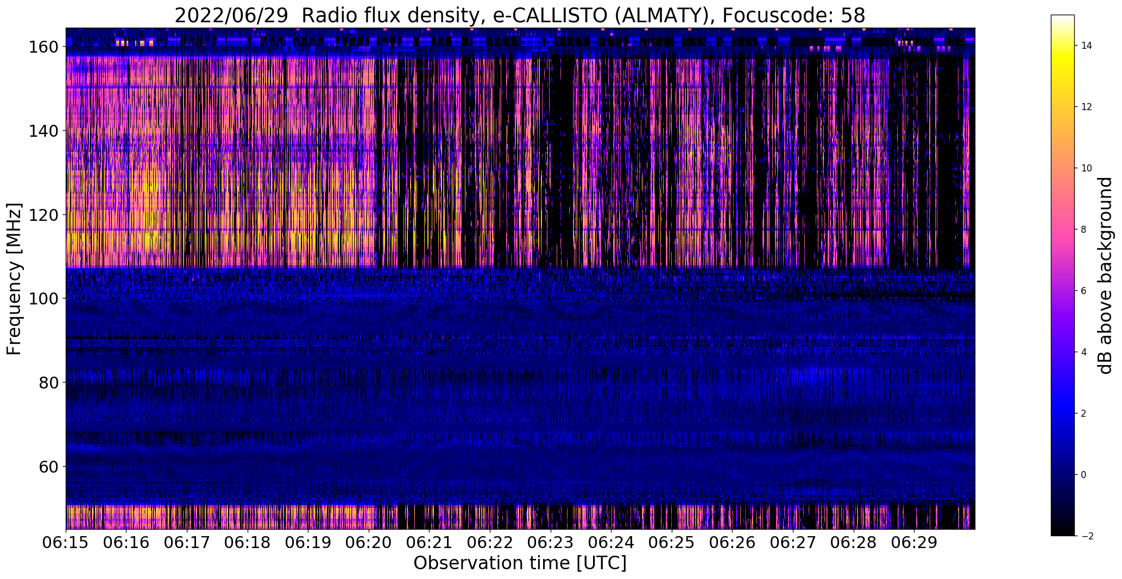Click the 06:25 time tick label
The width and height of the screenshot is (1122, 579).
pos(672,542)
